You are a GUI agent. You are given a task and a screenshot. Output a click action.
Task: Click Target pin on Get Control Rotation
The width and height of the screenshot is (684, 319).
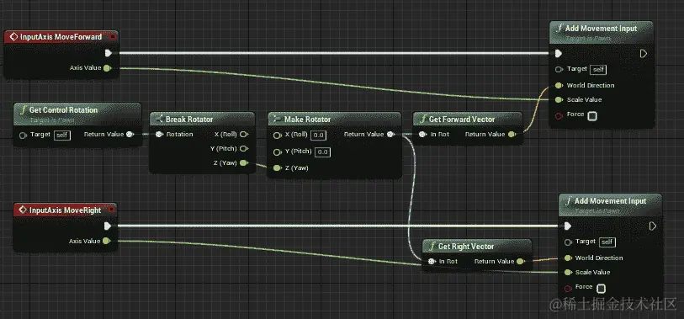(x=23, y=136)
